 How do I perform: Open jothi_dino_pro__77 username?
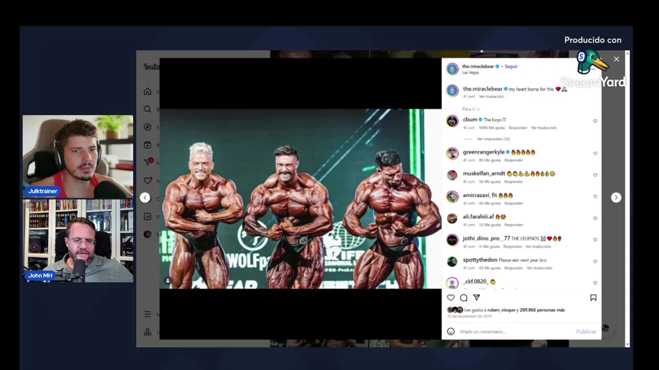pos(487,238)
